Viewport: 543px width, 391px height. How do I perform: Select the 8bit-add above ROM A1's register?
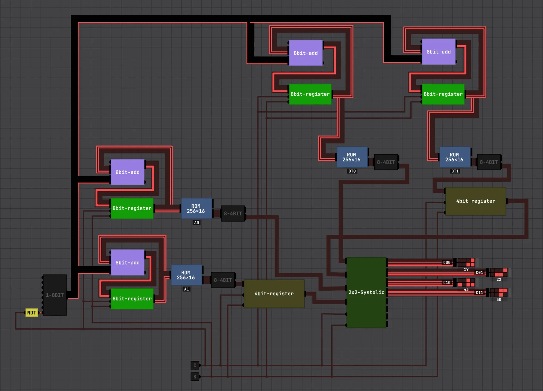pyautogui.click(x=128, y=263)
